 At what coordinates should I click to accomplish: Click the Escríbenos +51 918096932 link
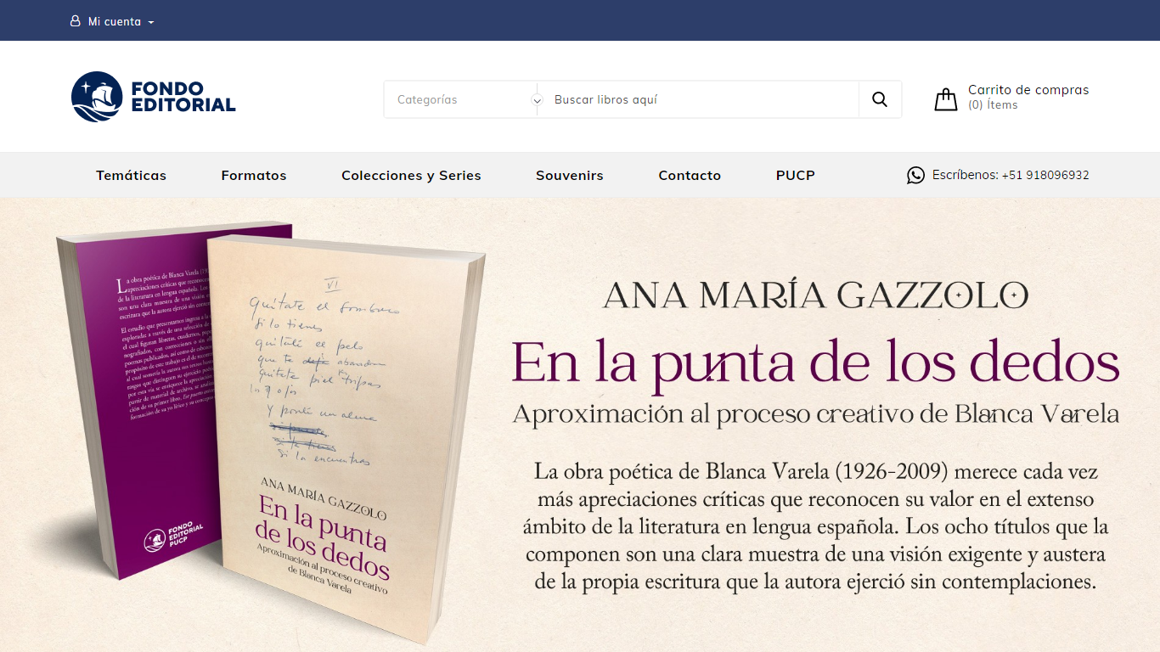click(1011, 175)
